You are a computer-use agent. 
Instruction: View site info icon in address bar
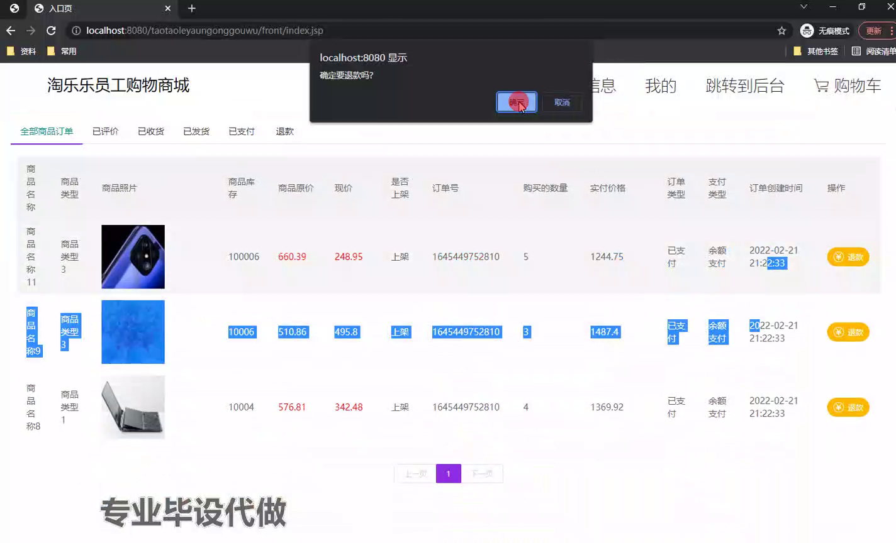tap(76, 30)
